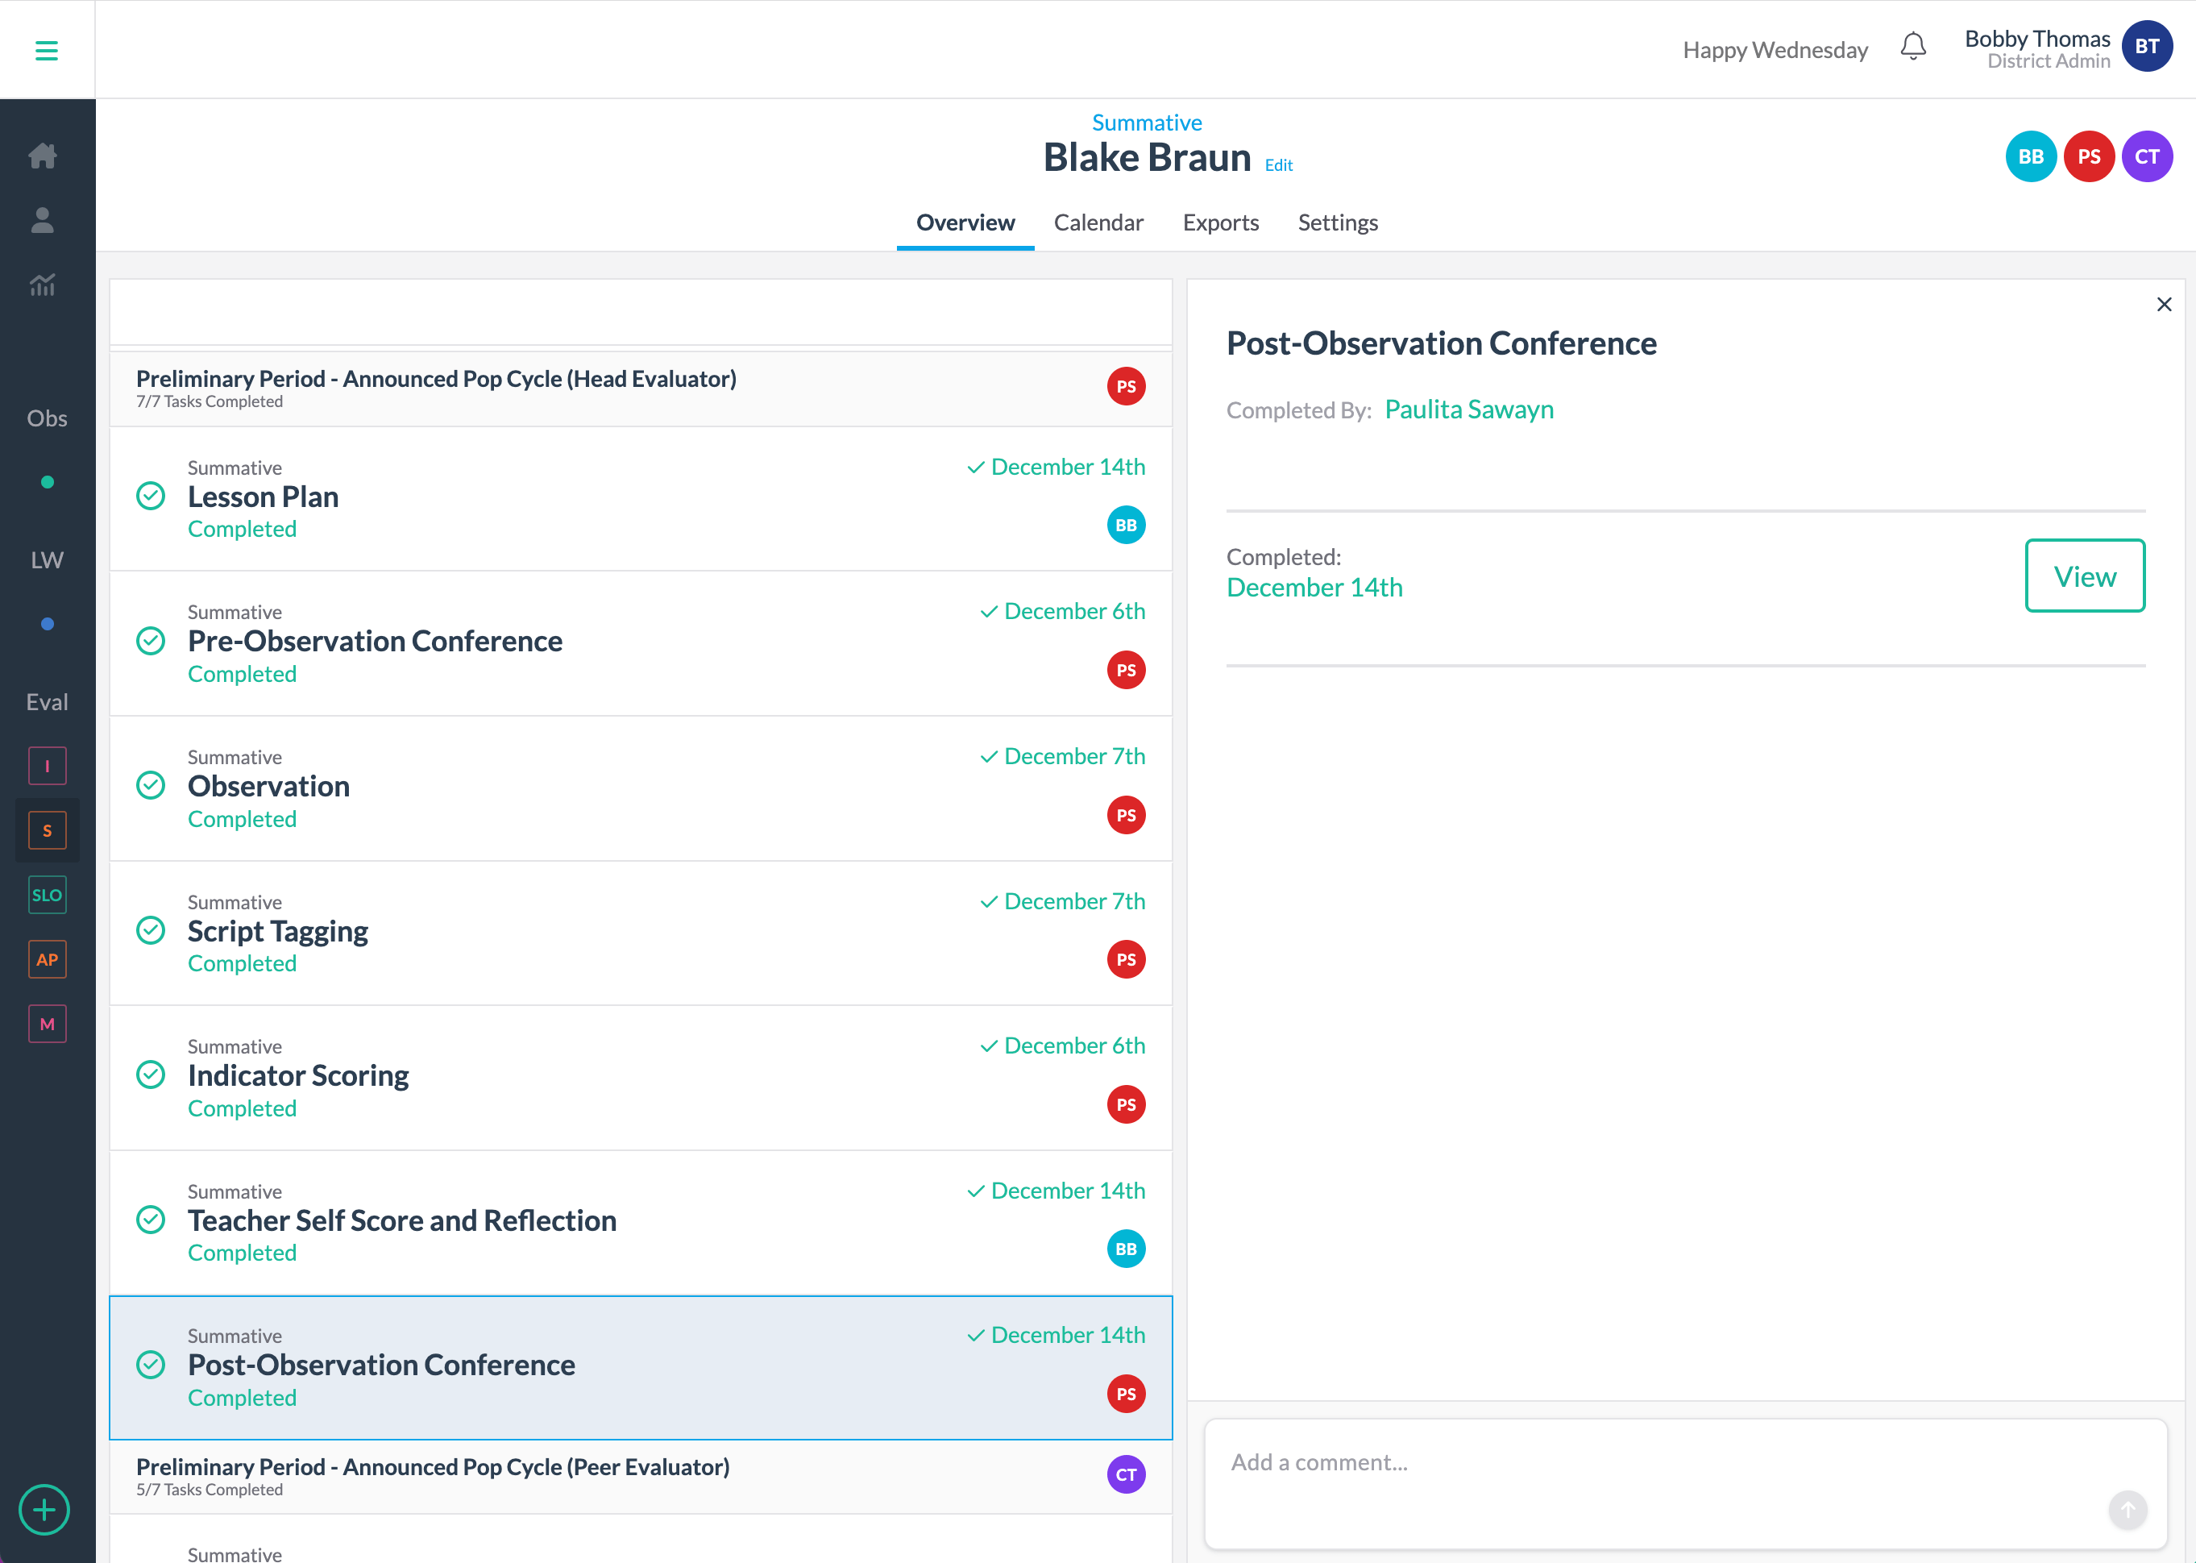Select the AP evaluation icon
The image size is (2196, 1563).
pos(46,958)
